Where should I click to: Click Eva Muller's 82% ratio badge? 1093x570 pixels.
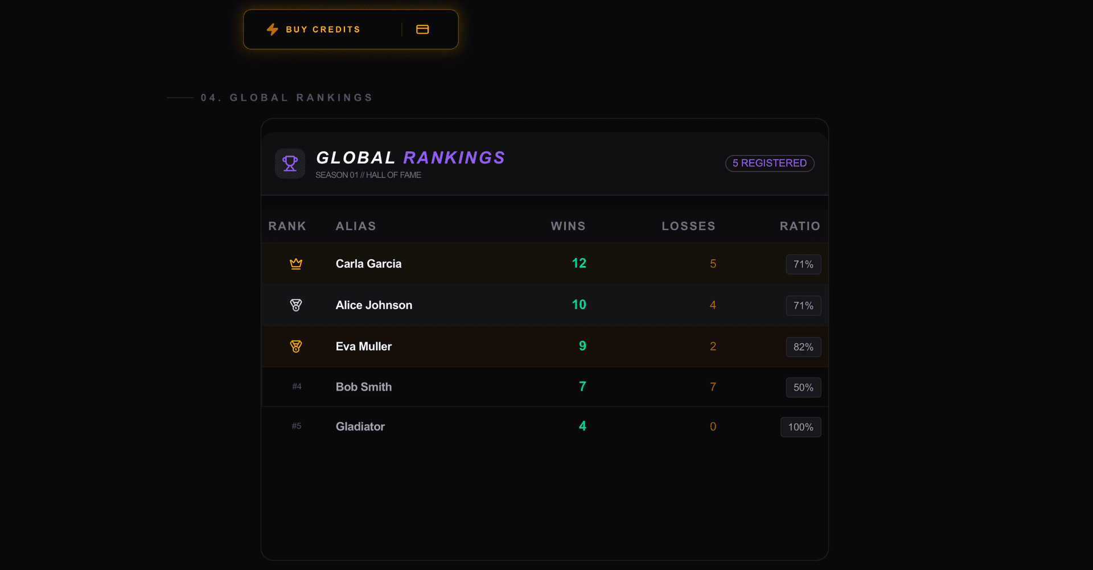tap(804, 347)
